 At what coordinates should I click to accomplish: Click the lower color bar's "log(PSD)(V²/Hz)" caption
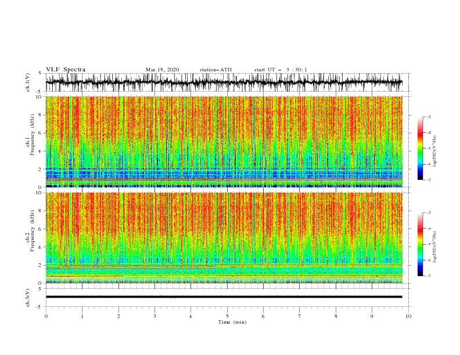(434, 247)
